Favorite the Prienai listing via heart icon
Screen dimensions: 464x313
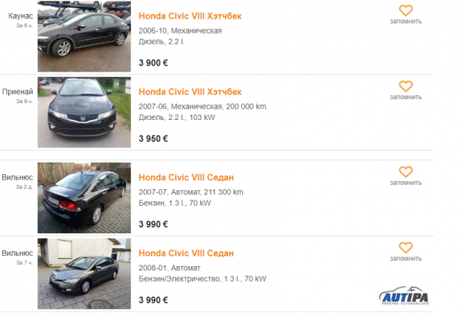[405, 86]
